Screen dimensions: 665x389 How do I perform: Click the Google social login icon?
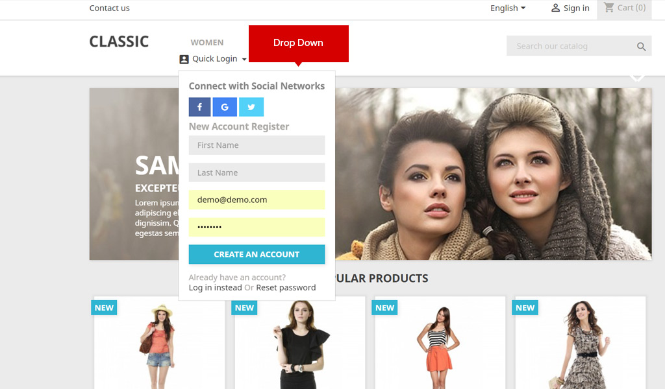[x=225, y=107]
